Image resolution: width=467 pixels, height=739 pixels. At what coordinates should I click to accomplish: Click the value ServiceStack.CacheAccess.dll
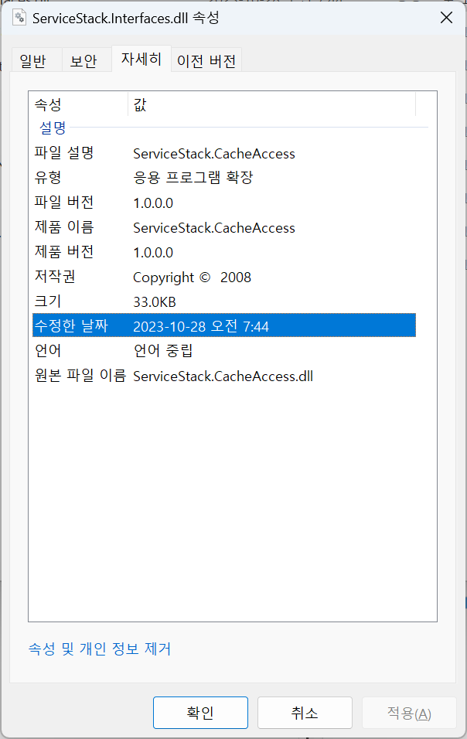(223, 376)
